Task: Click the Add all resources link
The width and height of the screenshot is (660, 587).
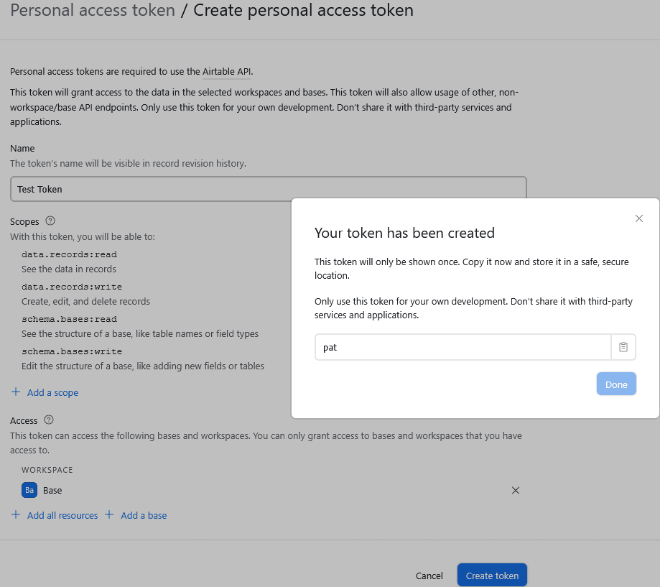Action: pyautogui.click(x=62, y=515)
